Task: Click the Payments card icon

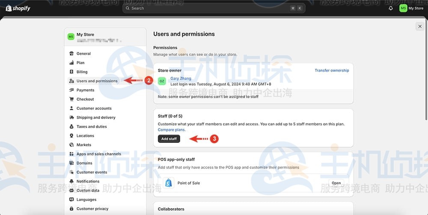Action: [71, 90]
